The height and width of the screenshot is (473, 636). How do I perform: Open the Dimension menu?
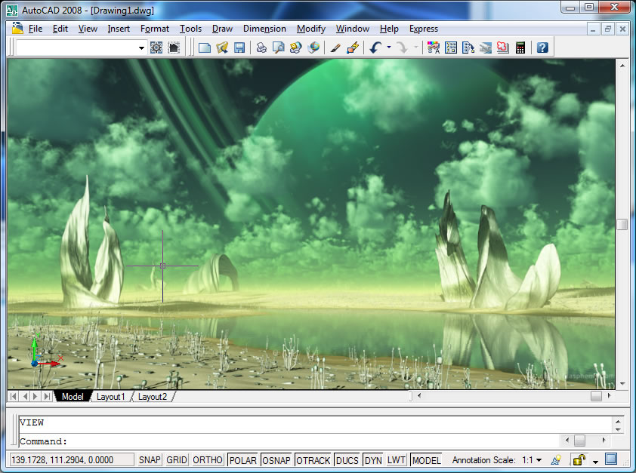(x=264, y=29)
